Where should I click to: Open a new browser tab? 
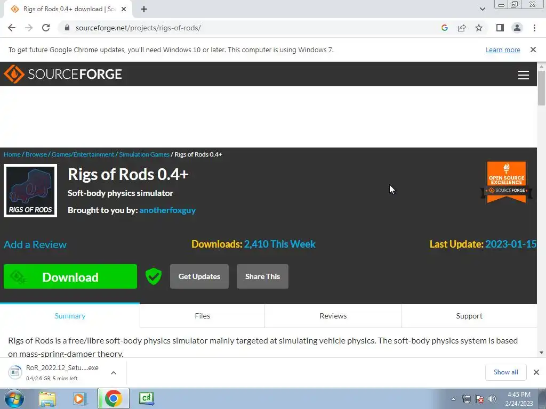click(x=144, y=9)
